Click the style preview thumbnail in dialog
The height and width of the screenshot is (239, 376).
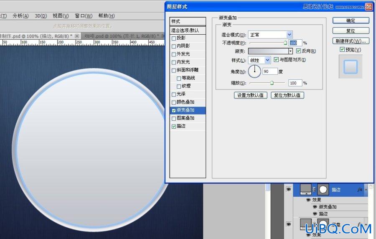click(x=351, y=66)
